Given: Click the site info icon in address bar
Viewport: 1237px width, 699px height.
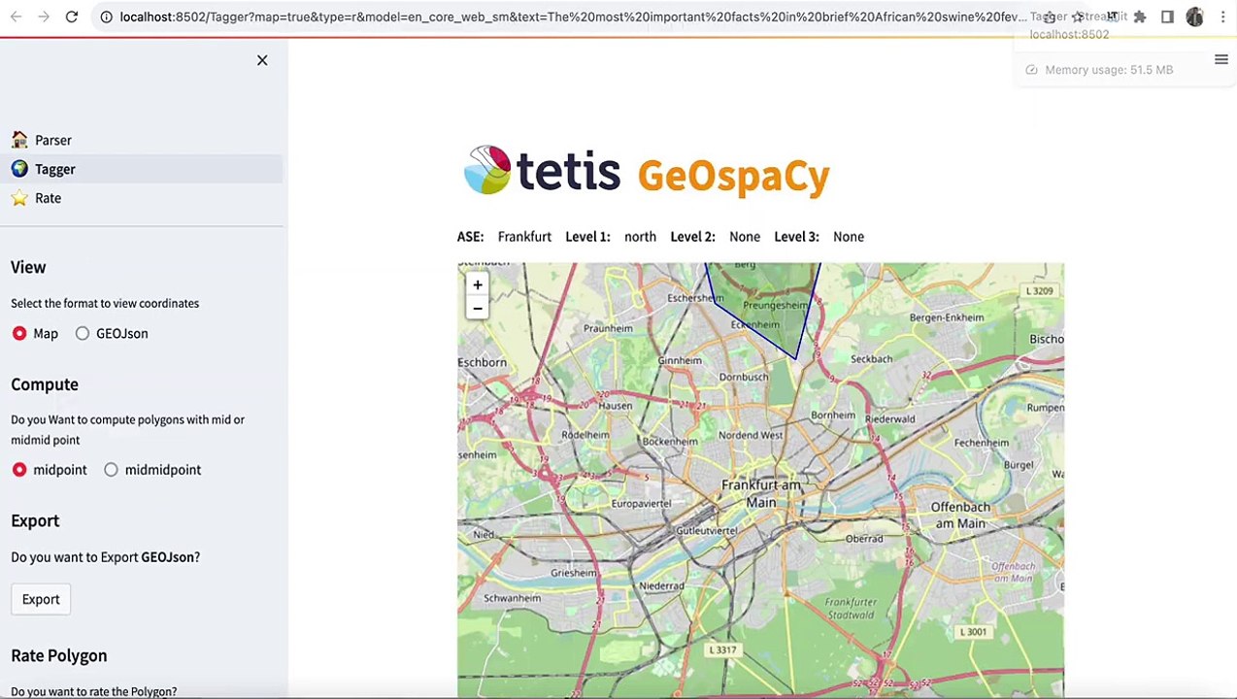Looking at the screenshot, I should click(x=107, y=17).
